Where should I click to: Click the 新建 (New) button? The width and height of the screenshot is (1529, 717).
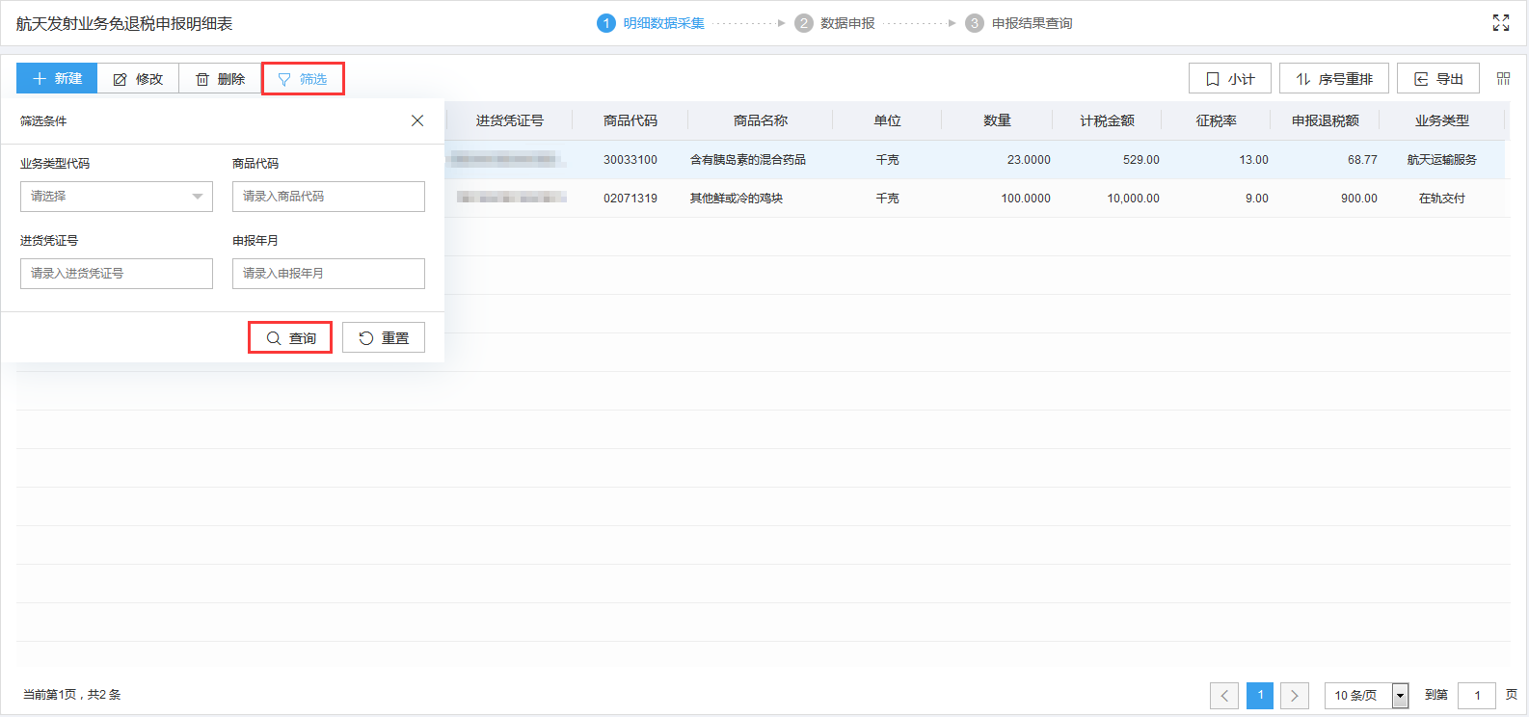[57, 79]
